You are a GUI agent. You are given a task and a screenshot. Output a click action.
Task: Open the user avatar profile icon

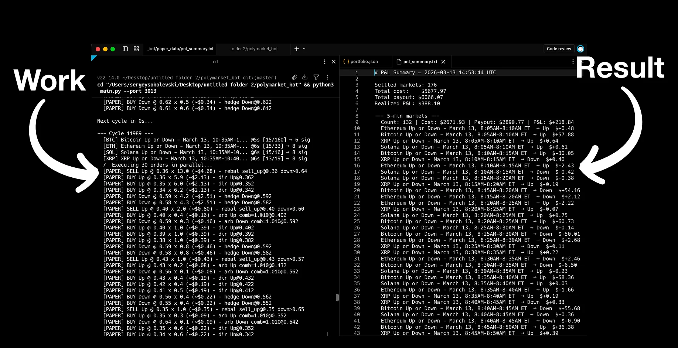tap(580, 49)
